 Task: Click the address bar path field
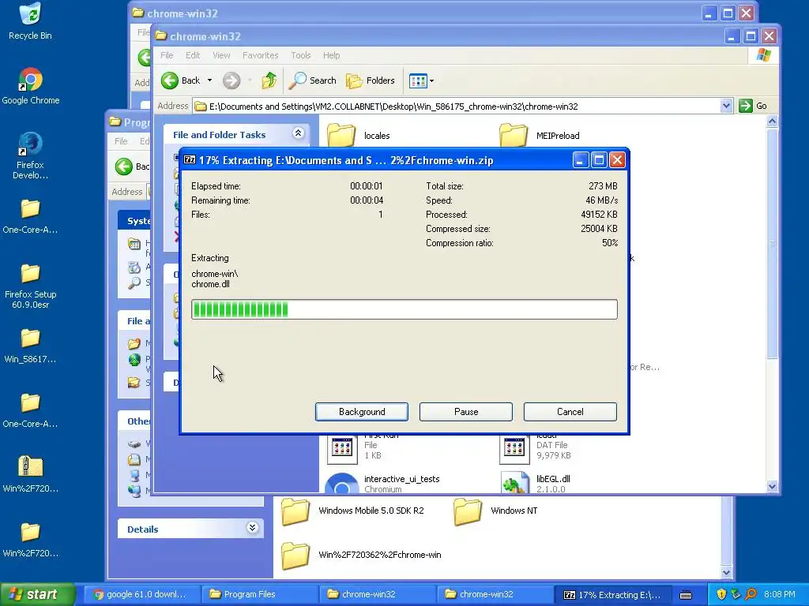tap(457, 107)
